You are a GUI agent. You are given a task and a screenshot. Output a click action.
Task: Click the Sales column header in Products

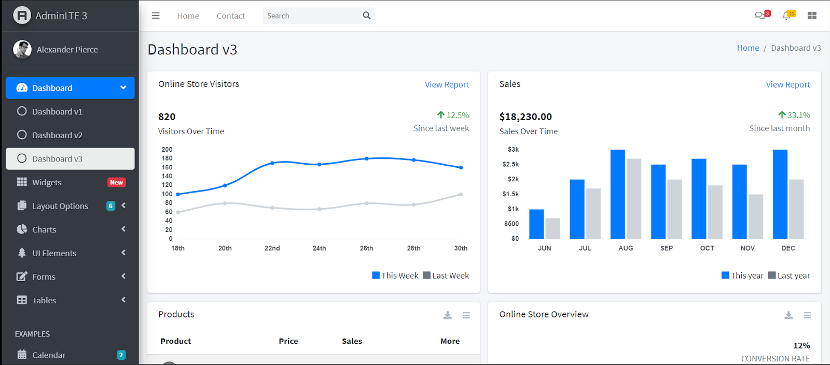click(x=352, y=341)
